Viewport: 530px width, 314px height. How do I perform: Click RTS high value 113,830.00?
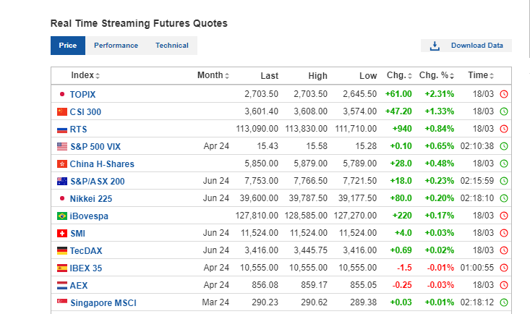click(307, 129)
